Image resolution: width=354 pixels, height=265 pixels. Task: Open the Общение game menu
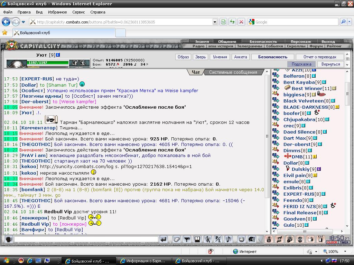point(227,41)
